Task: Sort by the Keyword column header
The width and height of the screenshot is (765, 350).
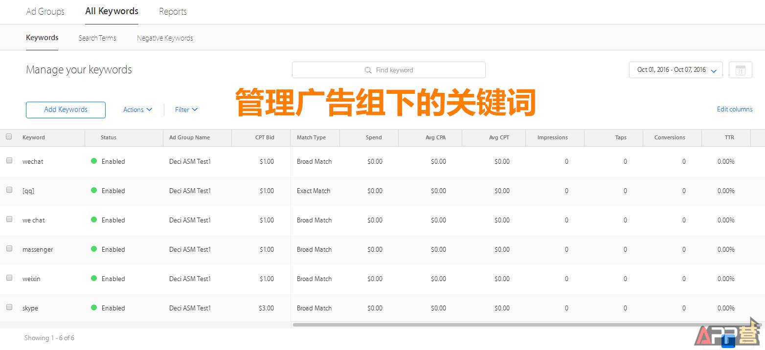Action: click(x=34, y=137)
